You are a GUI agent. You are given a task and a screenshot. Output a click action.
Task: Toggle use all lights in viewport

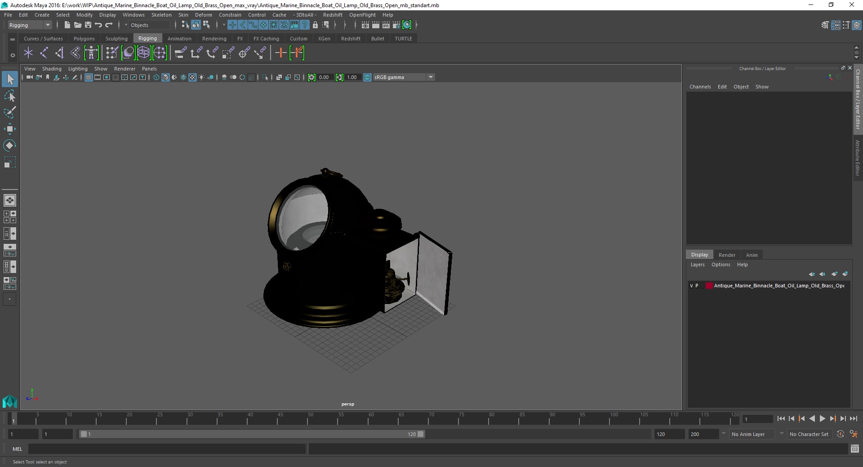point(201,77)
